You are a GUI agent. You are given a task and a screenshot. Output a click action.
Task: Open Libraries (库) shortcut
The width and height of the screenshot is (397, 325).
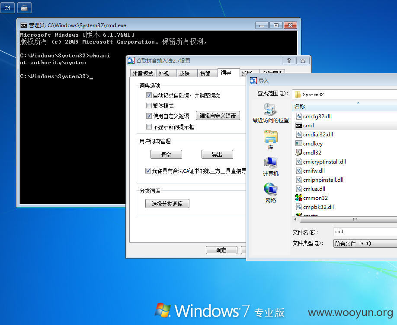pos(270,140)
